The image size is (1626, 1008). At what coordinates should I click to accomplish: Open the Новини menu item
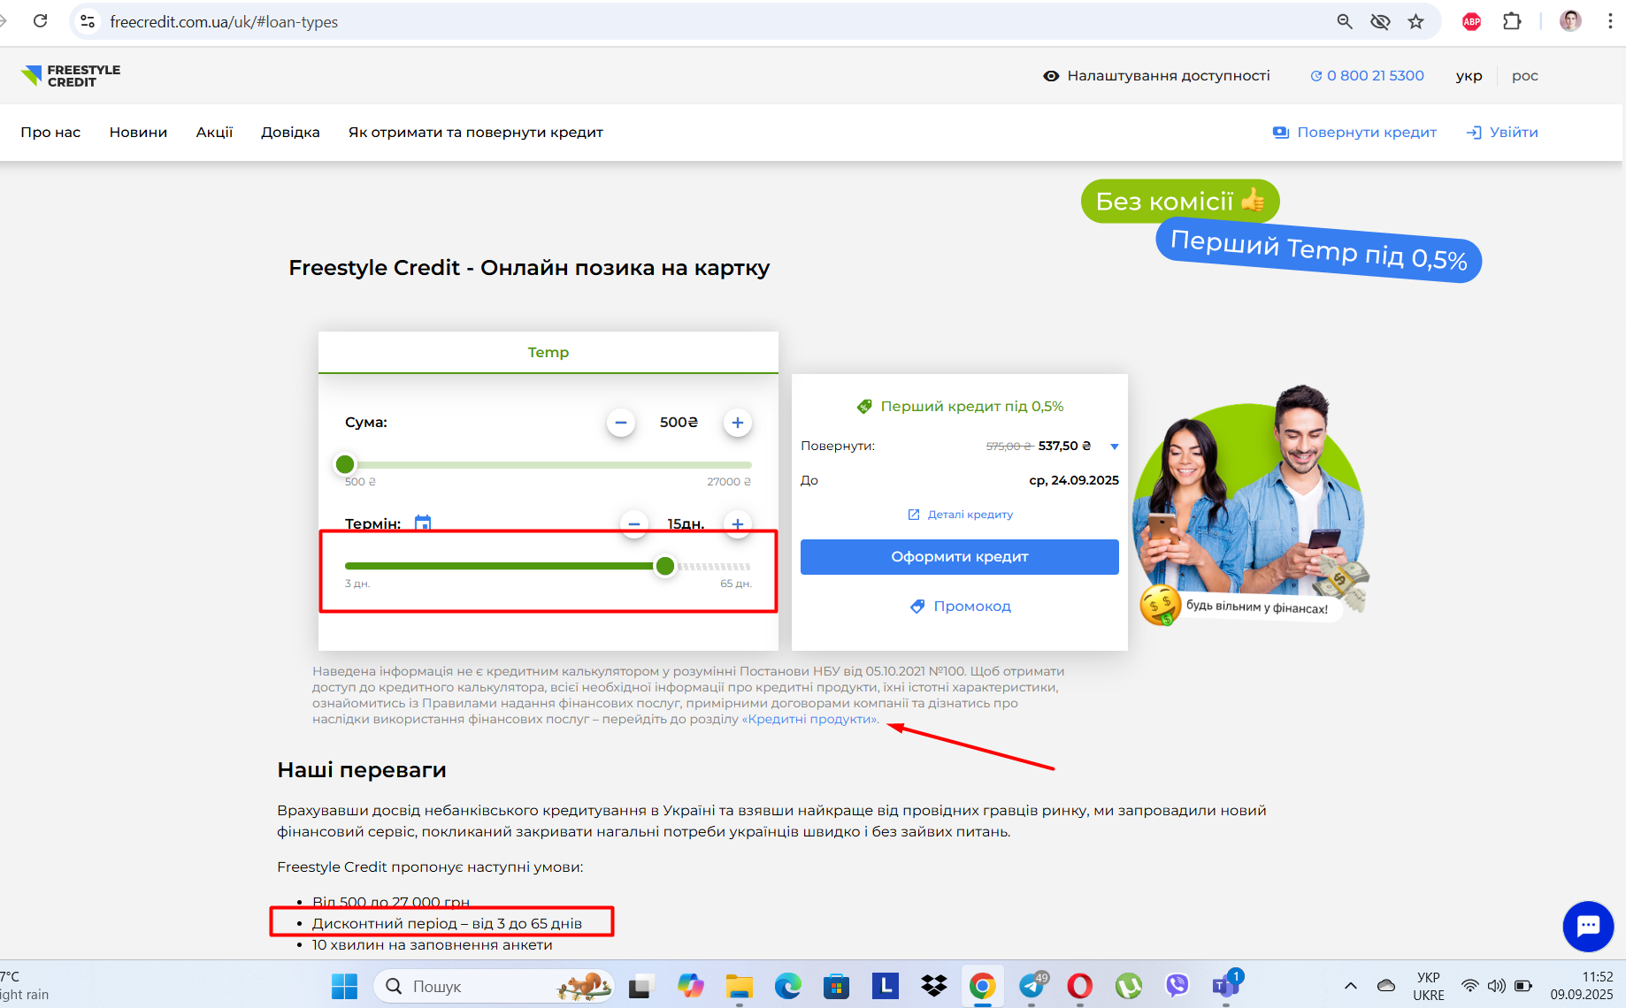pos(138,132)
